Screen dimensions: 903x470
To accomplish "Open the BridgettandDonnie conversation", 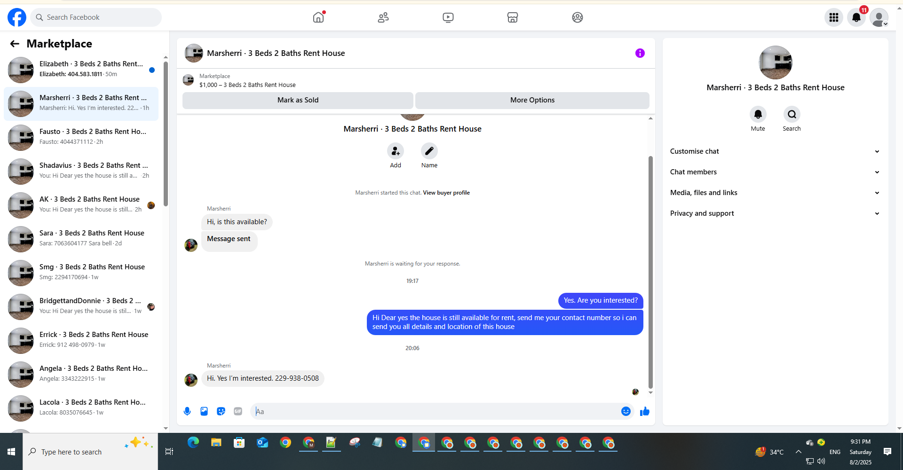I will point(81,307).
